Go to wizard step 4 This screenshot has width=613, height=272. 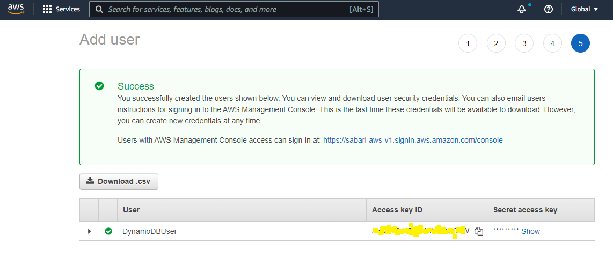pyautogui.click(x=552, y=43)
